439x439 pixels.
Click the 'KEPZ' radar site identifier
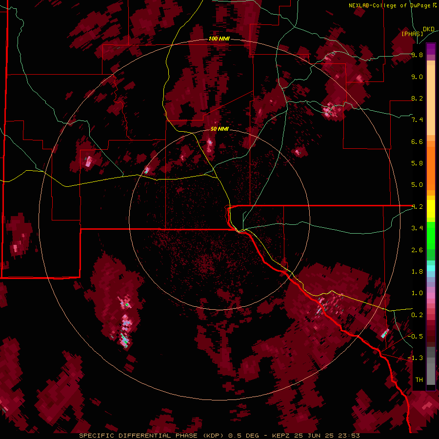pos(281,436)
